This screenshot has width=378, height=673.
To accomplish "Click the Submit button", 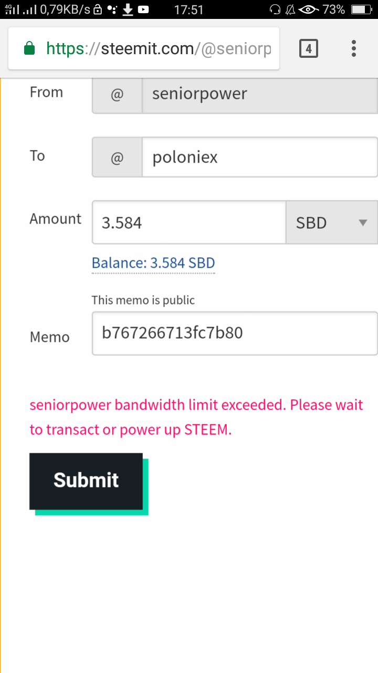I will 86,481.
